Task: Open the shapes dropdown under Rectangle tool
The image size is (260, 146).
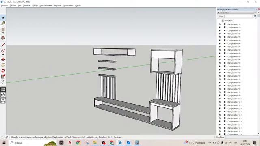Action: tap(3, 33)
